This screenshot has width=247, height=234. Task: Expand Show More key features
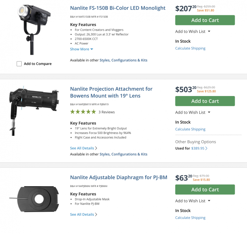[81, 49]
